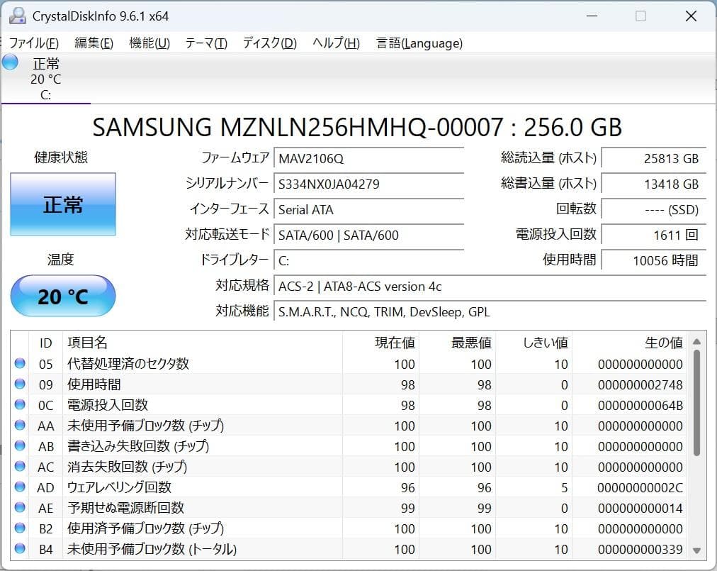Screen dimensions: 717x571
Task: Select the C: drive health indicator at top
Action: (x=45, y=78)
